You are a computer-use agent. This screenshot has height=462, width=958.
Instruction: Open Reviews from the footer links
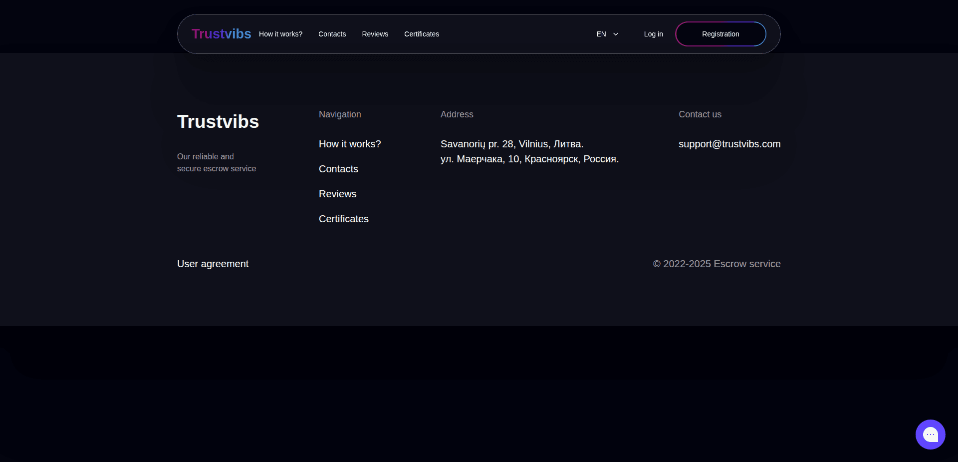(x=337, y=194)
